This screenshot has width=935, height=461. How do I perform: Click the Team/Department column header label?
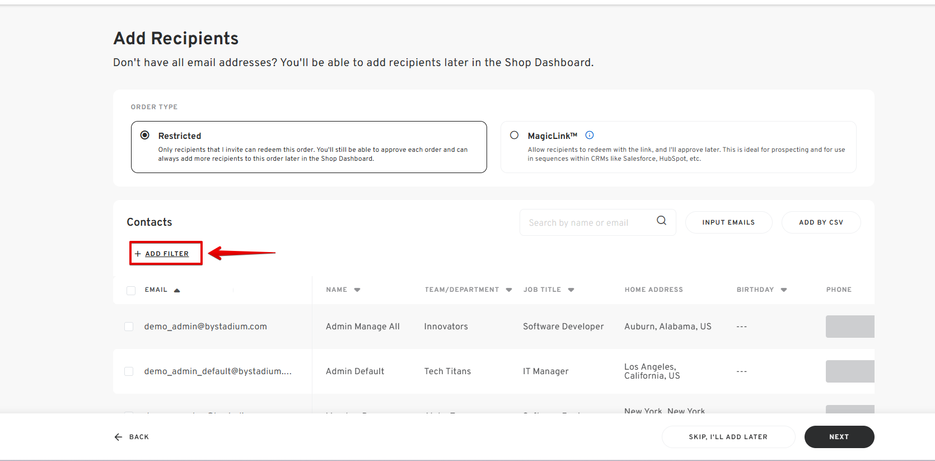point(462,290)
